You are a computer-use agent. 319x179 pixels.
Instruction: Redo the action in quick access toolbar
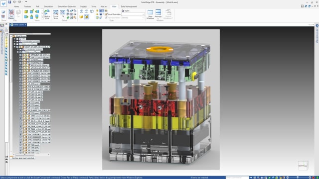(x=20, y=2)
